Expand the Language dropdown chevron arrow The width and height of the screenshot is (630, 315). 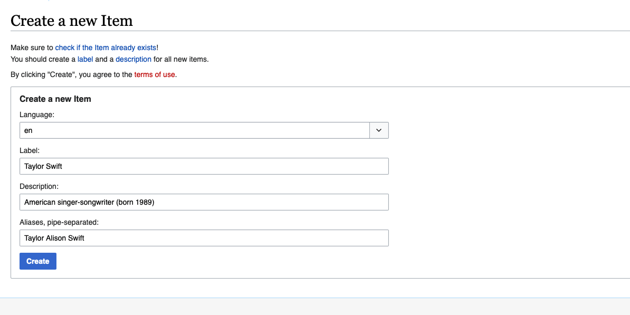[x=379, y=130]
